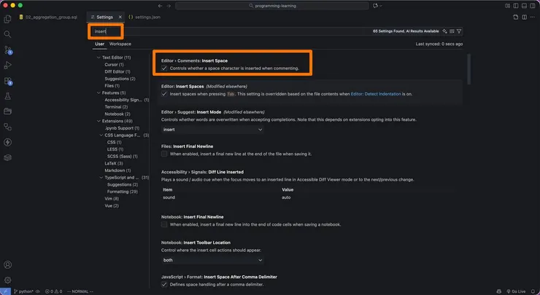Image resolution: width=540 pixels, height=295 pixels.
Task: Select Diff Editor (1) in settings tree
Action: pos(117,71)
